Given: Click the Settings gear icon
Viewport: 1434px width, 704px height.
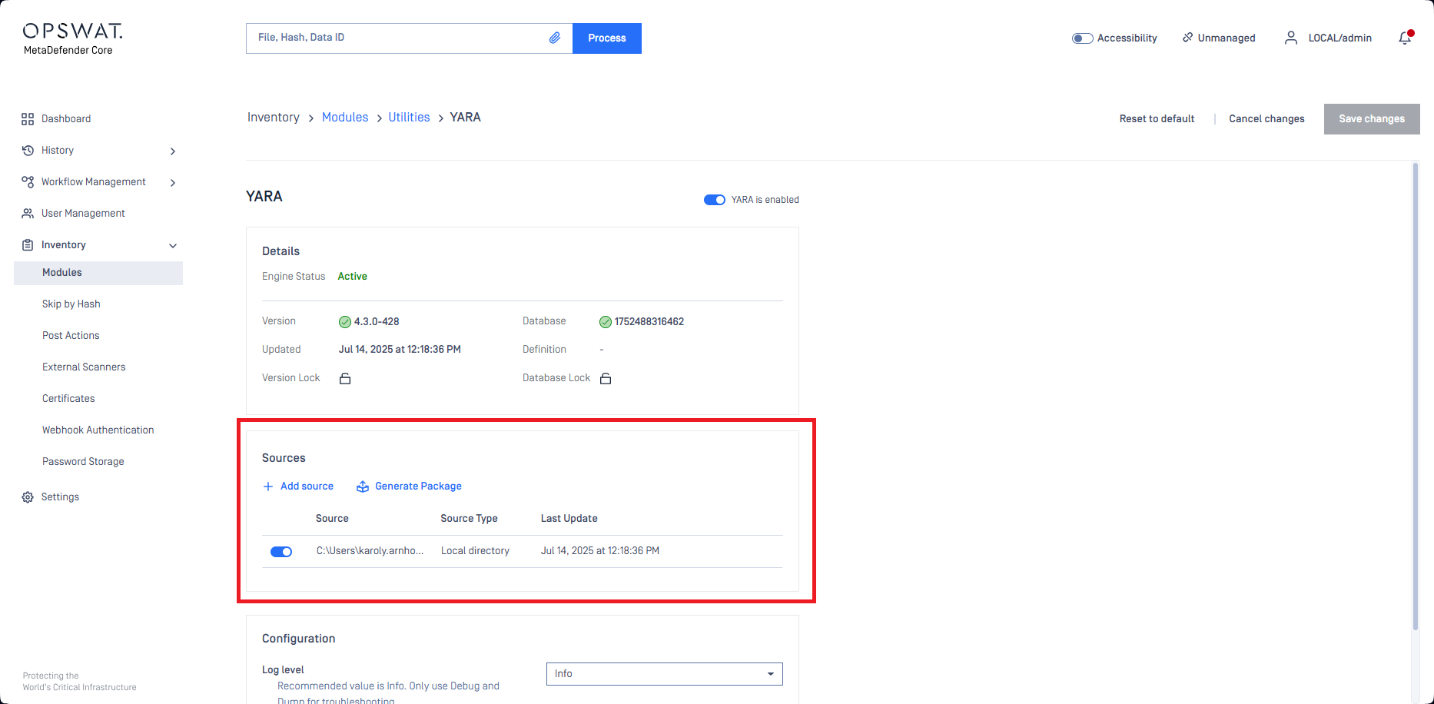Looking at the screenshot, I should [x=28, y=497].
